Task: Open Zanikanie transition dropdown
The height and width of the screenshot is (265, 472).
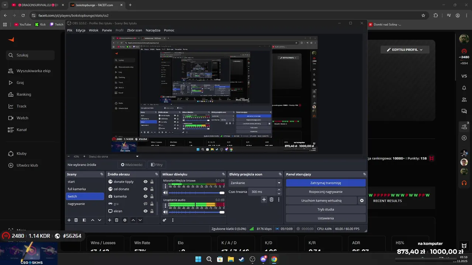Action: click(x=255, y=183)
